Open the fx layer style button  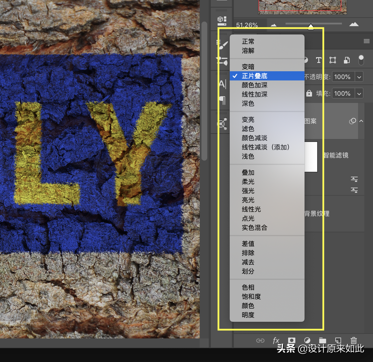tap(276, 340)
